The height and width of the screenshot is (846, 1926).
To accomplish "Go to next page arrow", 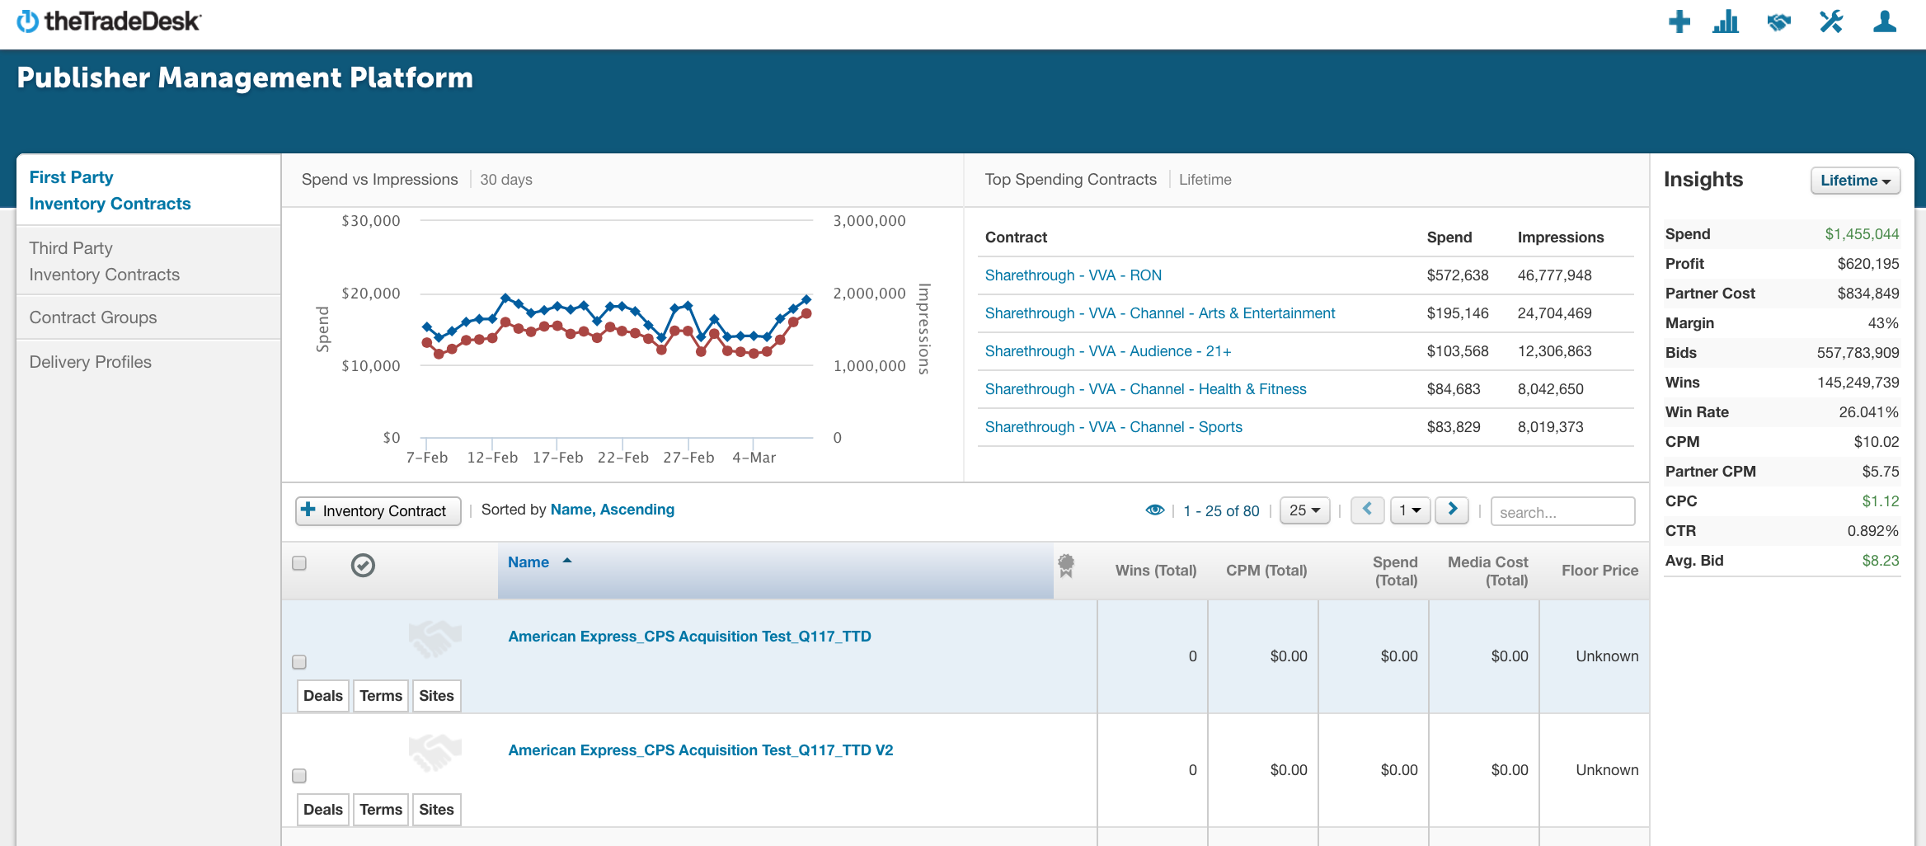I will click(1452, 510).
